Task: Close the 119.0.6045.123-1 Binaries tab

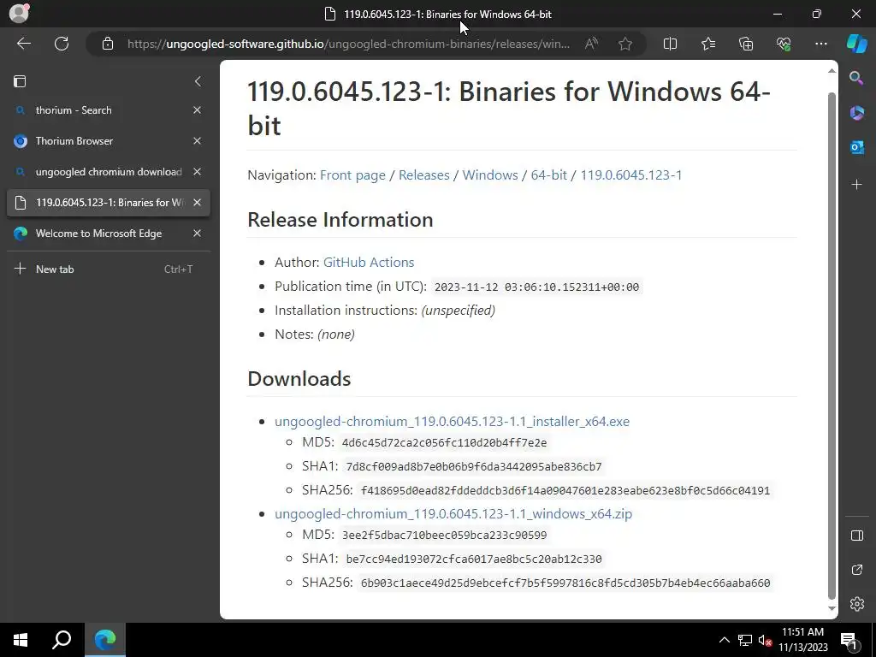Action: 197,202
